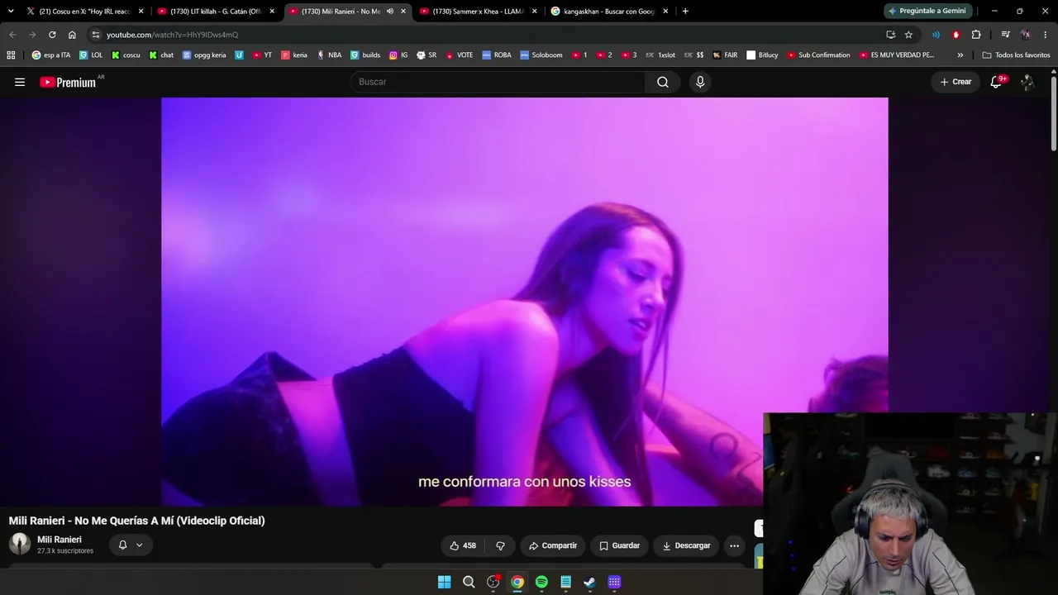Open the Notepad app in taskbar
The width and height of the screenshot is (1058, 595).
(x=565, y=582)
